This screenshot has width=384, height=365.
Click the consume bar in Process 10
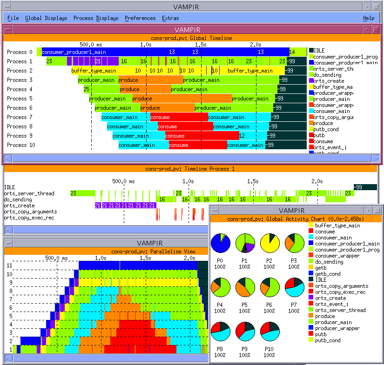(198, 145)
